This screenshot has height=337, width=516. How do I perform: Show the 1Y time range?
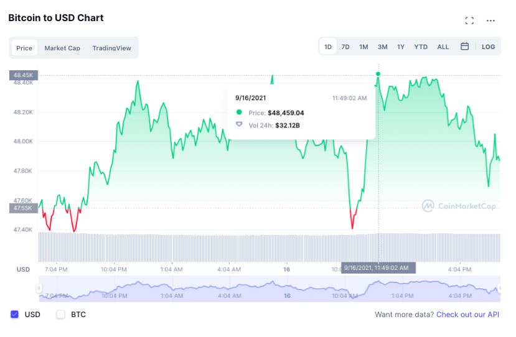coord(401,47)
